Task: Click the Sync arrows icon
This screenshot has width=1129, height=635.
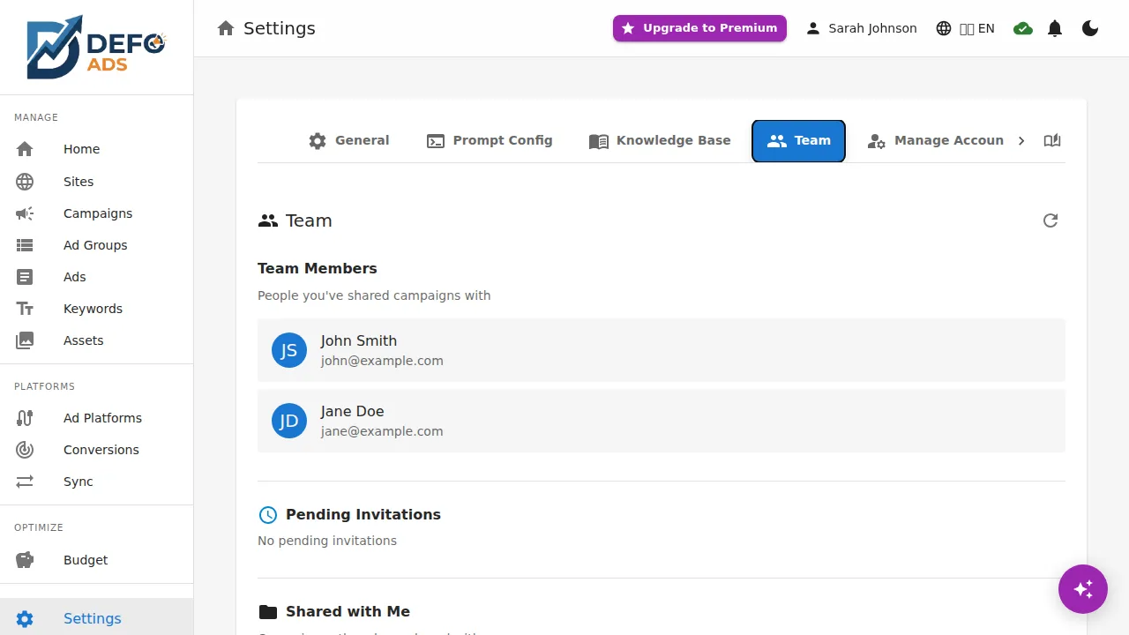Action: (x=25, y=482)
